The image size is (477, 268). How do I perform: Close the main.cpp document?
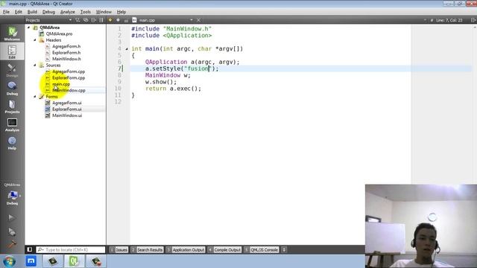click(198, 20)
